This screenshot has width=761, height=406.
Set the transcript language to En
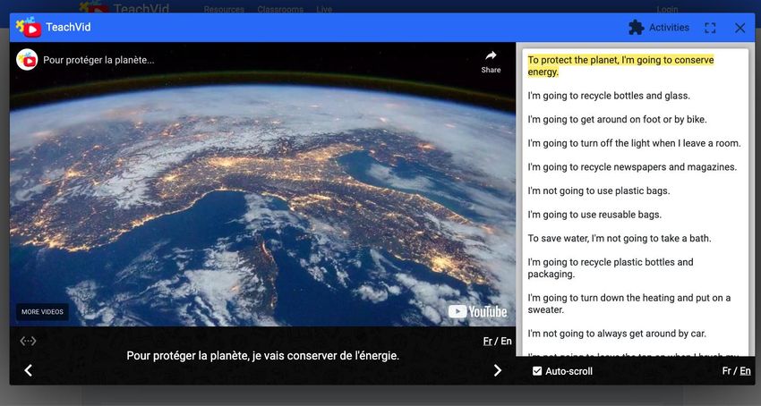pos(745,370)
